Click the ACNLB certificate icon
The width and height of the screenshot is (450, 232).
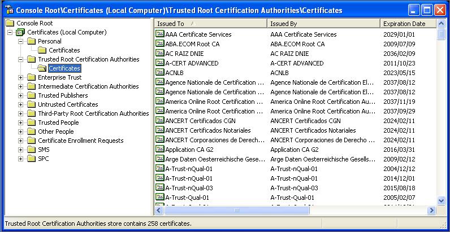tap(159, 72)
